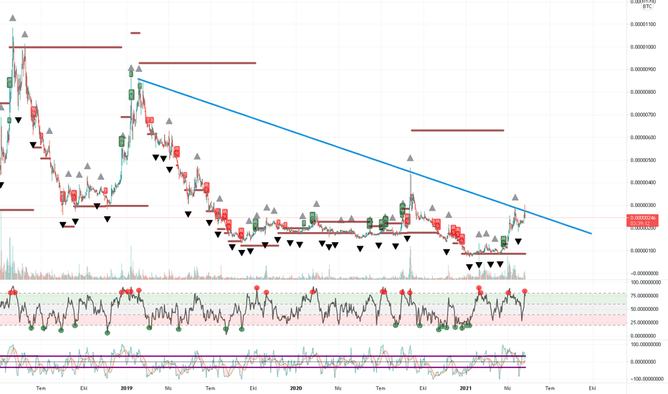
Task: Click the 0.00000400 price axis label
Action: 643,183
